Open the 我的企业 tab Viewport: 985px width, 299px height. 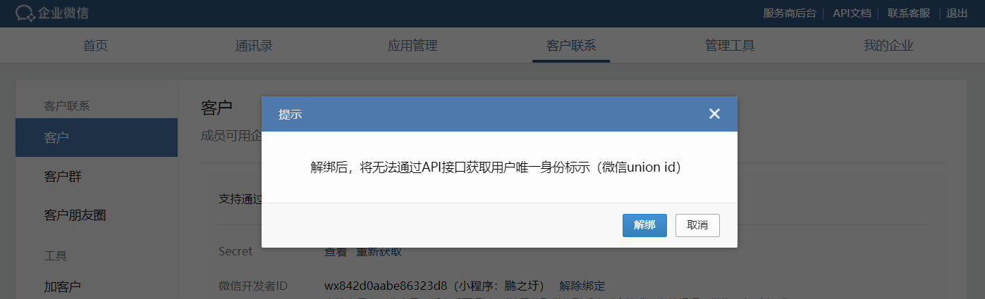[x=888, y=46]
